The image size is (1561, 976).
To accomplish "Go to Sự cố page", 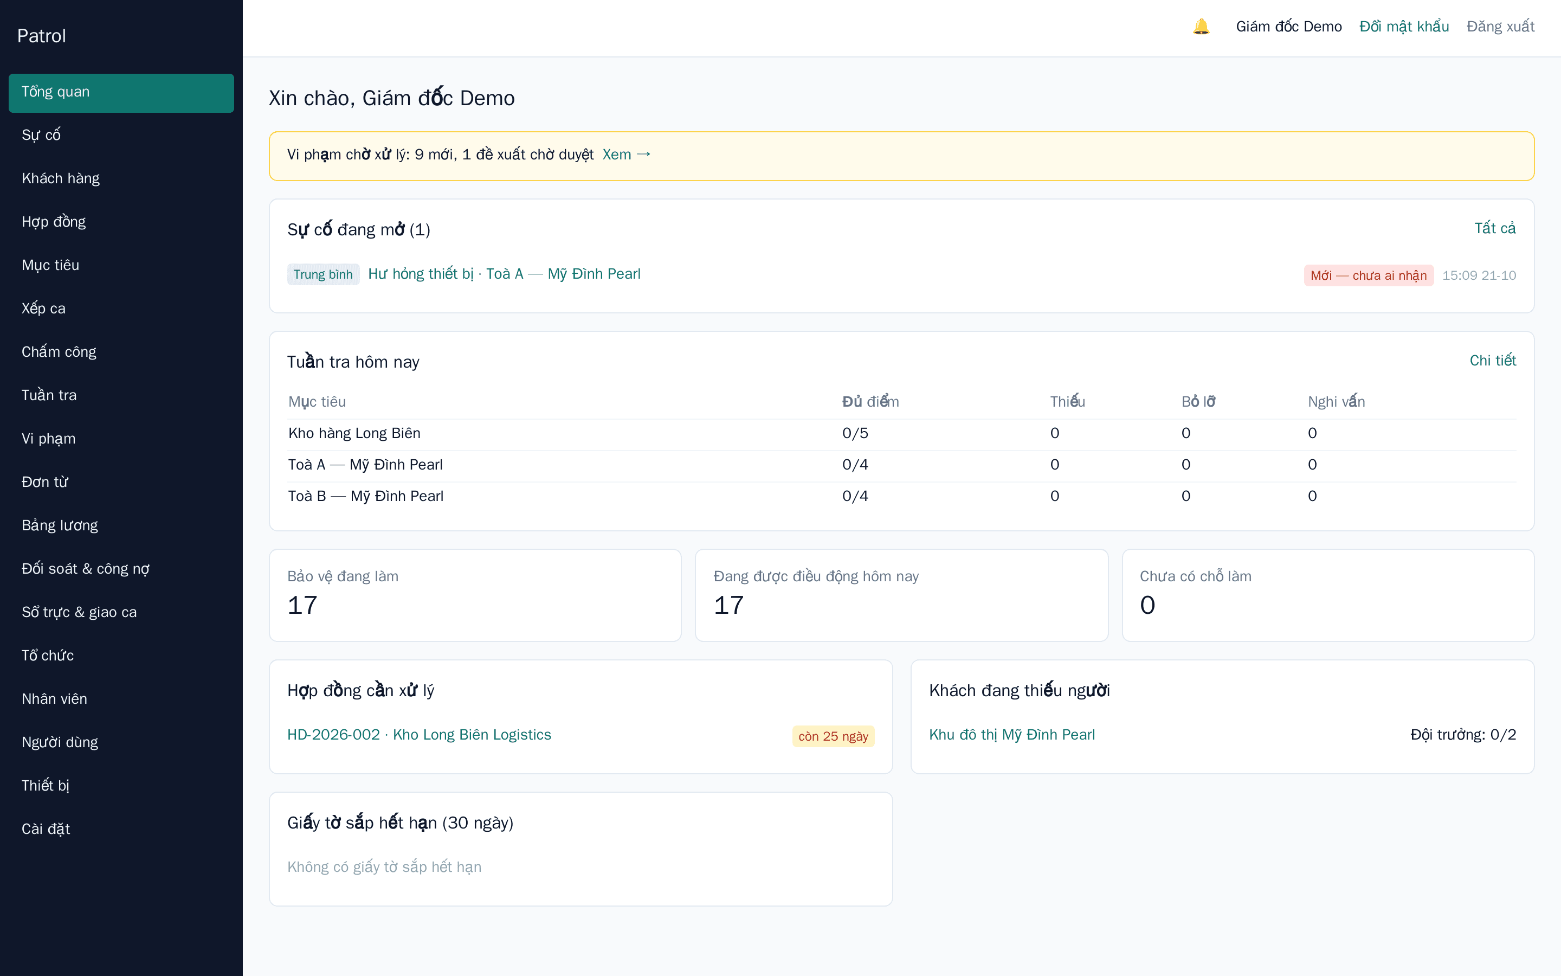I will point(121,135).
